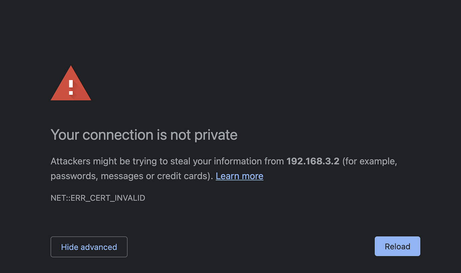Click the word "steal" in the warning paragraph

point(180,162)
